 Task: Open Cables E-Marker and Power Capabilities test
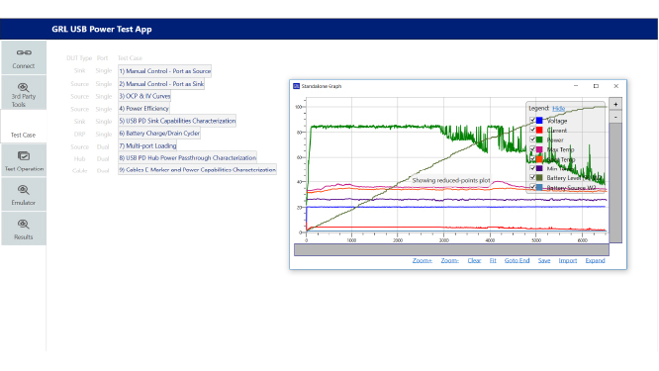click(197, 170)
